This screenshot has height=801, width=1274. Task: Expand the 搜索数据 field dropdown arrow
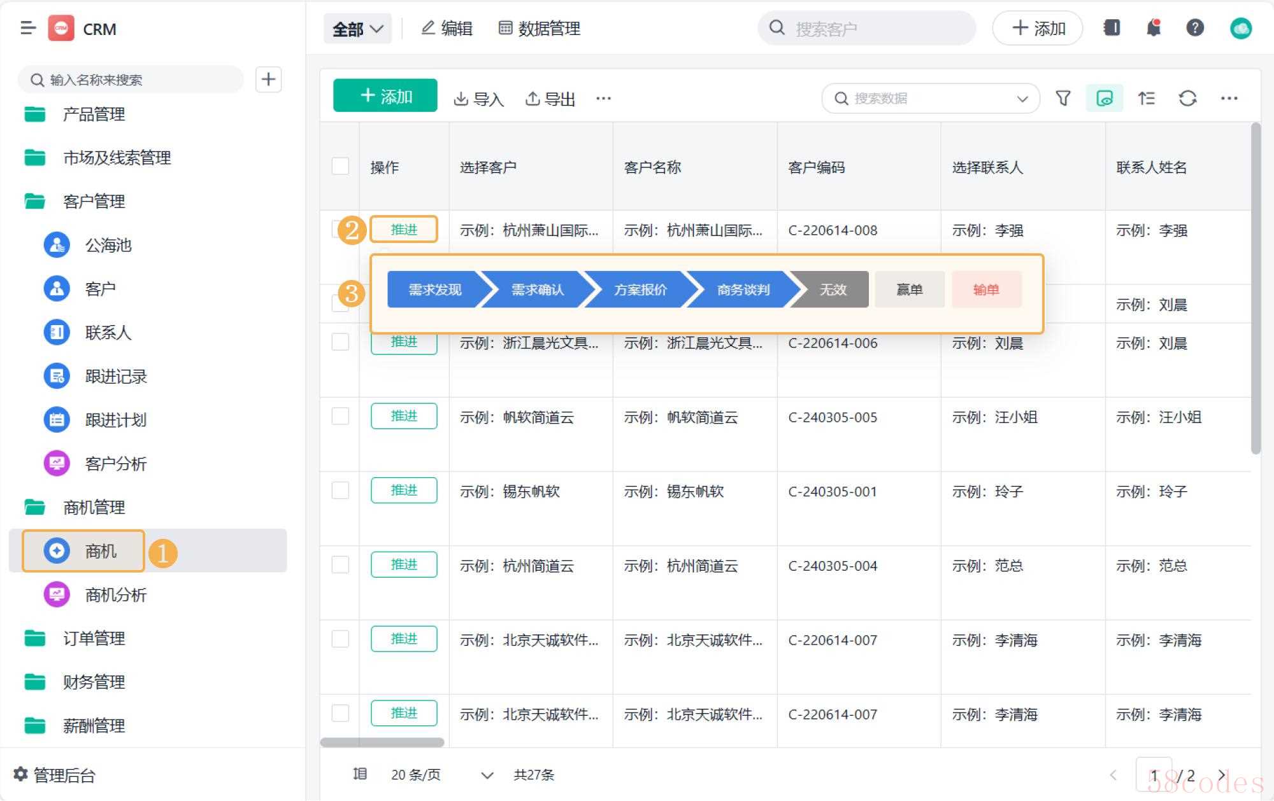1022,99
